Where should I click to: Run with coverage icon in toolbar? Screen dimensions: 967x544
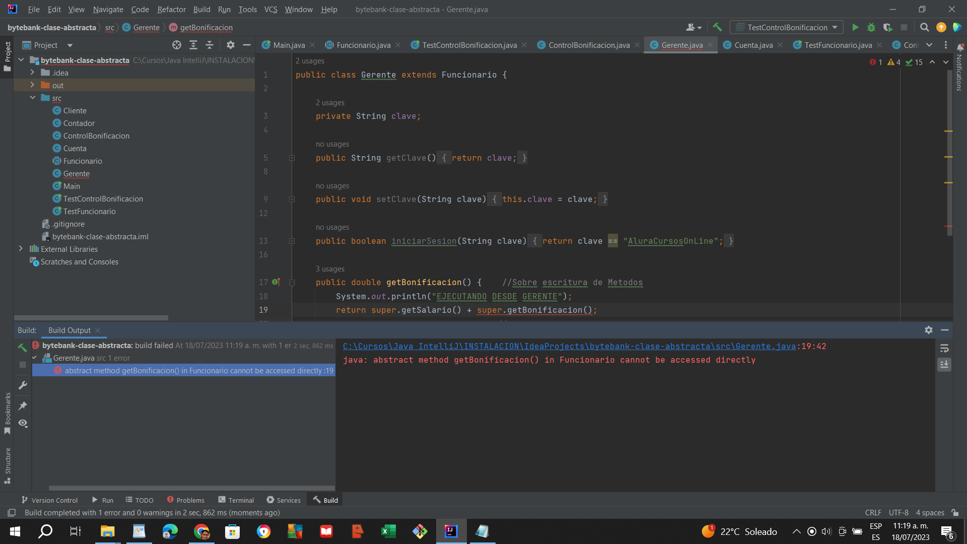coord(887,27)
